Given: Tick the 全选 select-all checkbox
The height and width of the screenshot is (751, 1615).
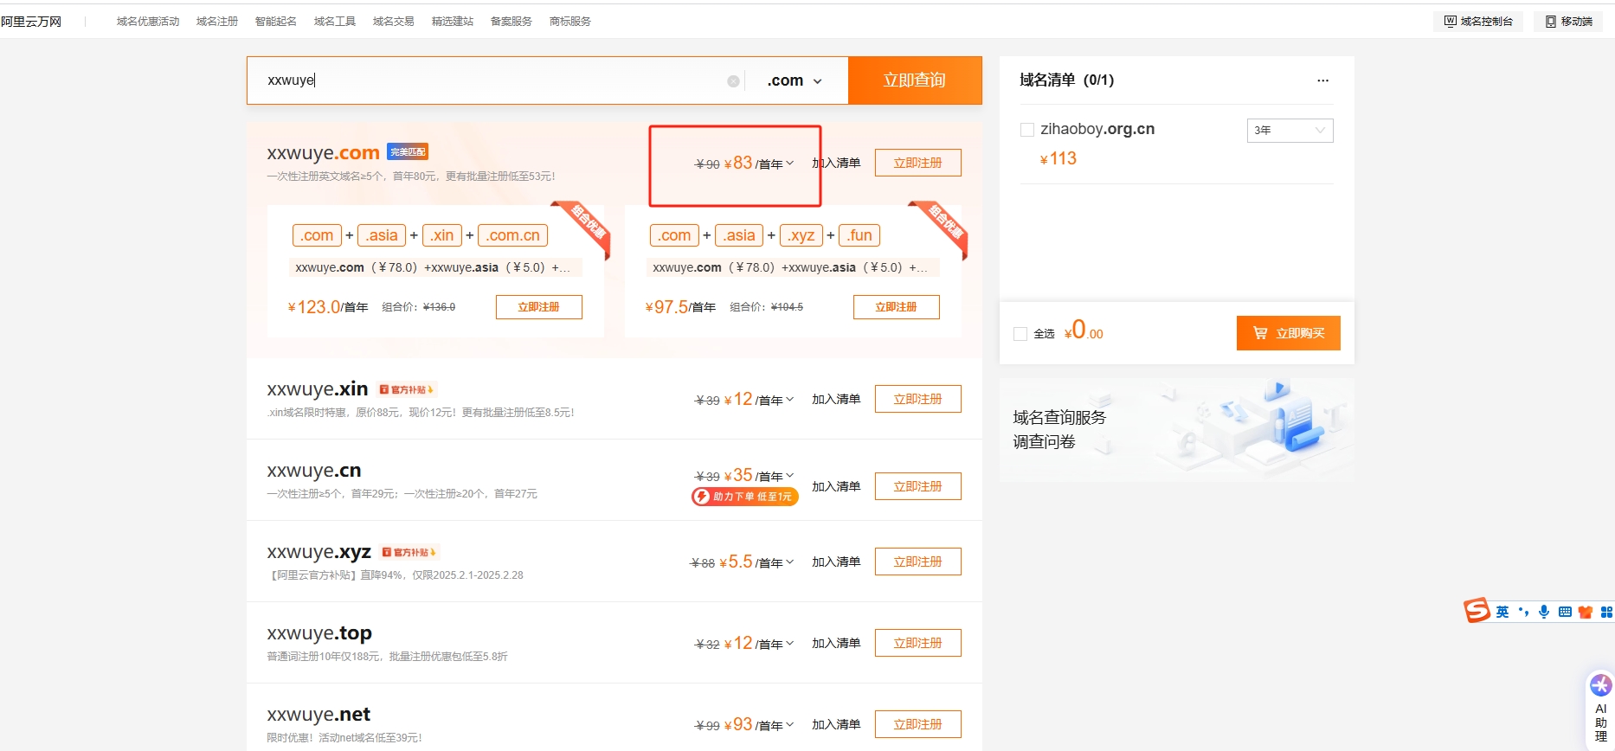Looking at the screenshot, I should [x=1020, y=334].
